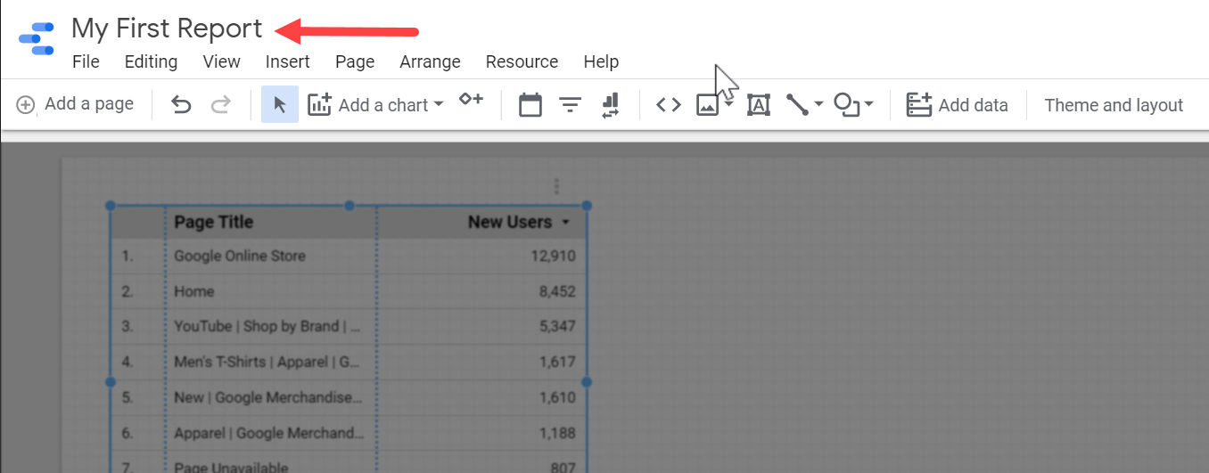1209x473 pixels.
Task: Click the Redo arrow icon
Action: coord(220,105)
